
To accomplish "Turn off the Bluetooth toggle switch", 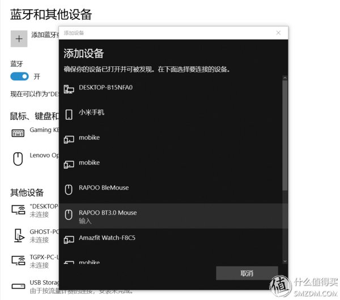I will point(19,76).
